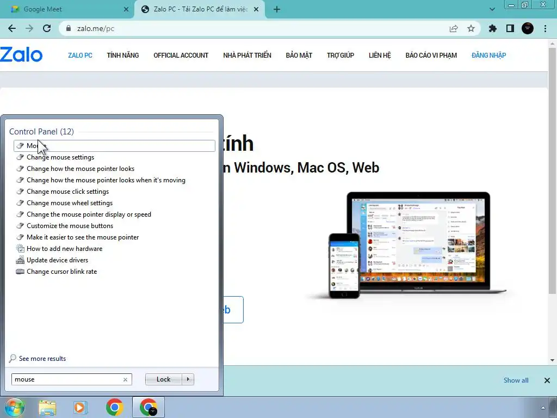Open a new tab with plus button

point(277,9)
